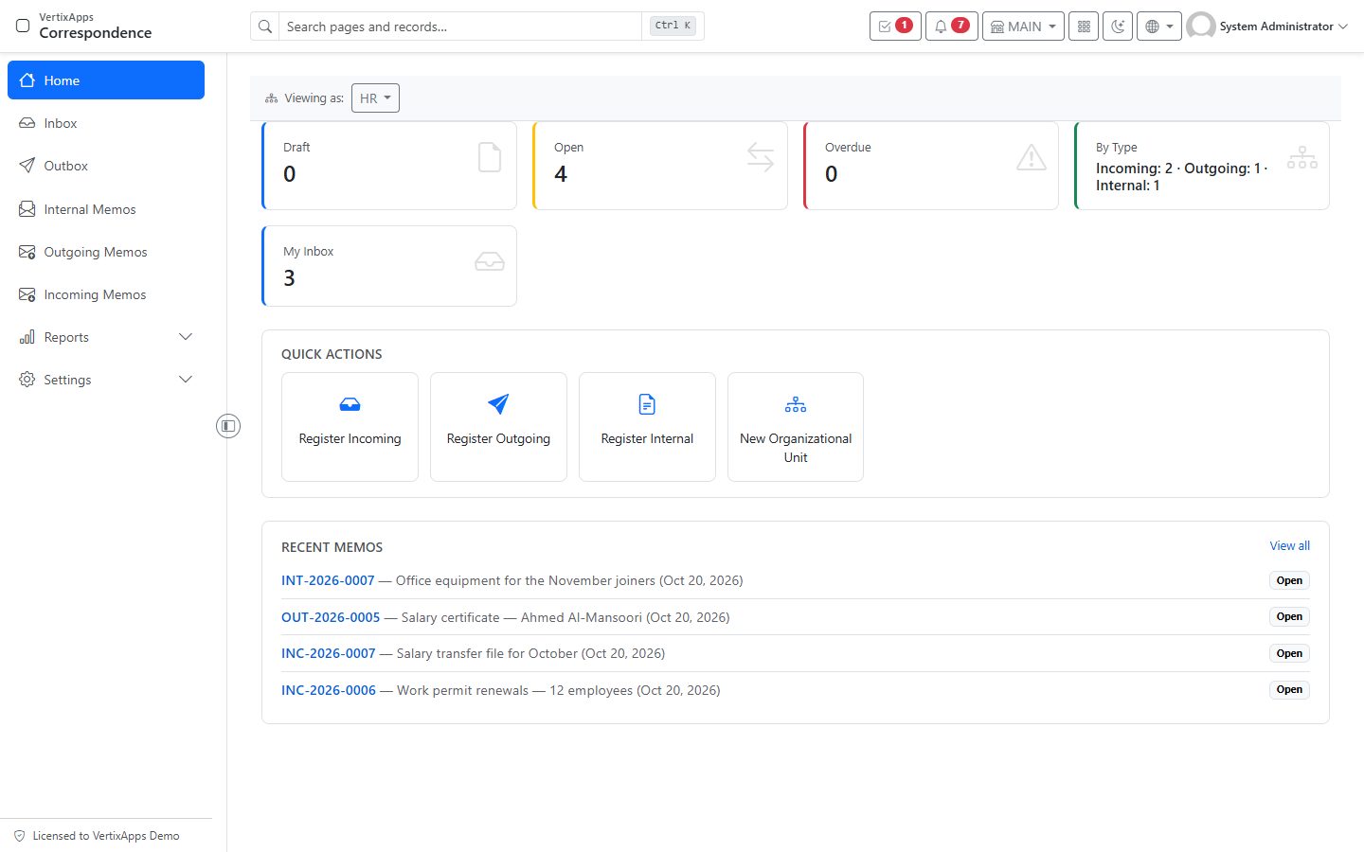The image size is (1364, 852).
Task: Open the language globe dropdown
Action: coord(1159,27)
